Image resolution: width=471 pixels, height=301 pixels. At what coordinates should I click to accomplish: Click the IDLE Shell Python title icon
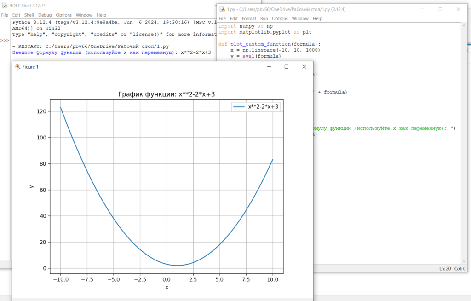5,6
